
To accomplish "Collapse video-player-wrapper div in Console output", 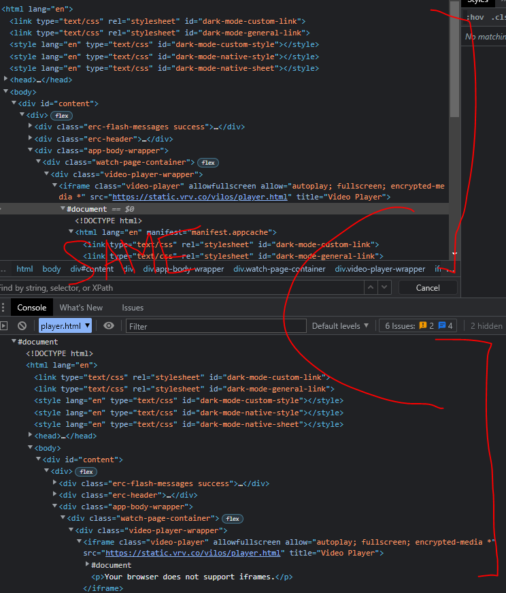I will (x=71, y=530).
